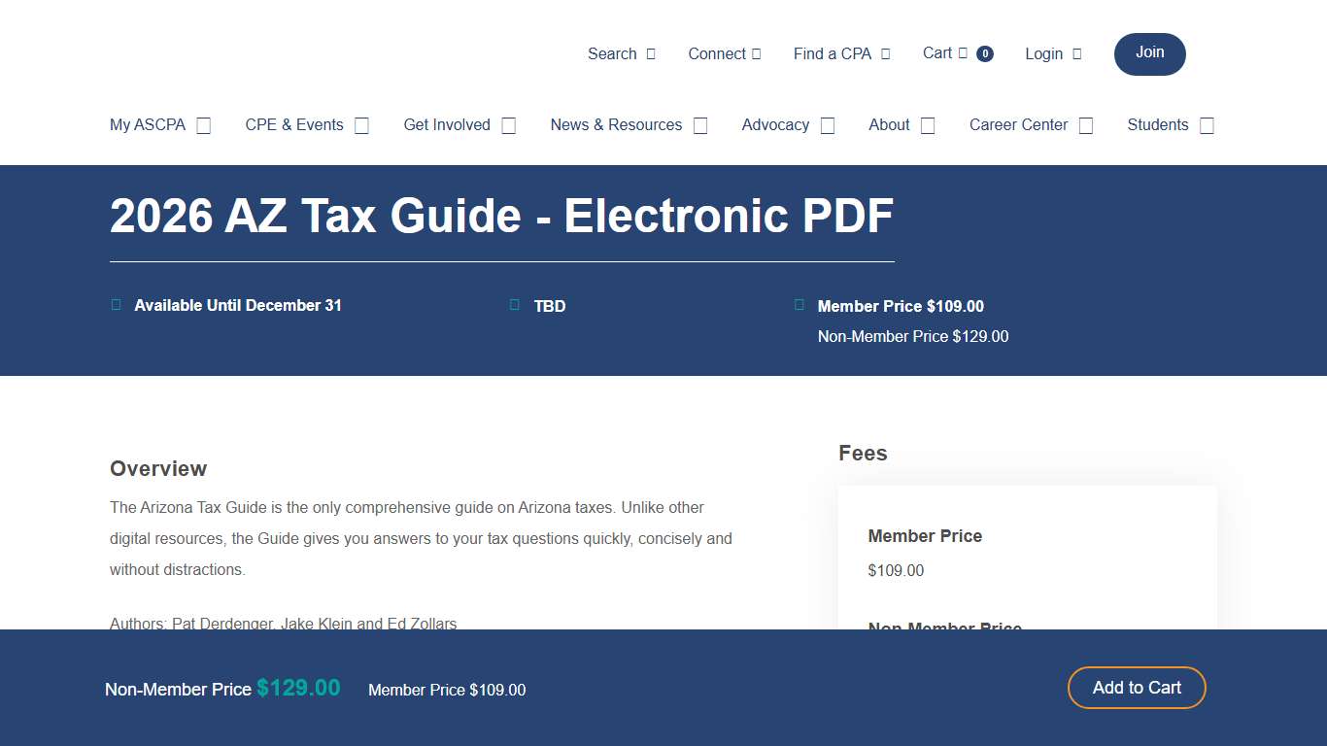1327x746 pixels.
Task: Click the green $129.00 non-member price
Action: coord(298,688)
